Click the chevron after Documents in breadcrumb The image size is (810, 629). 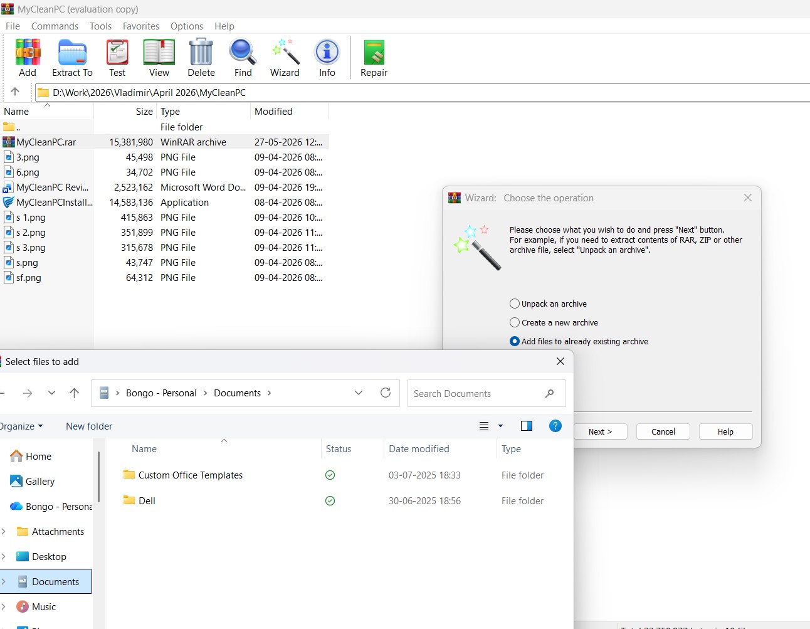270,393
